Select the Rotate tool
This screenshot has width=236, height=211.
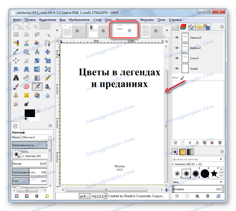(x=37, y=61)
